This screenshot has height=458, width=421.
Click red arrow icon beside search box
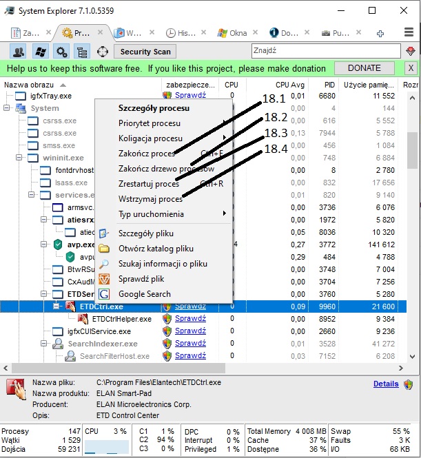[411, 51]
